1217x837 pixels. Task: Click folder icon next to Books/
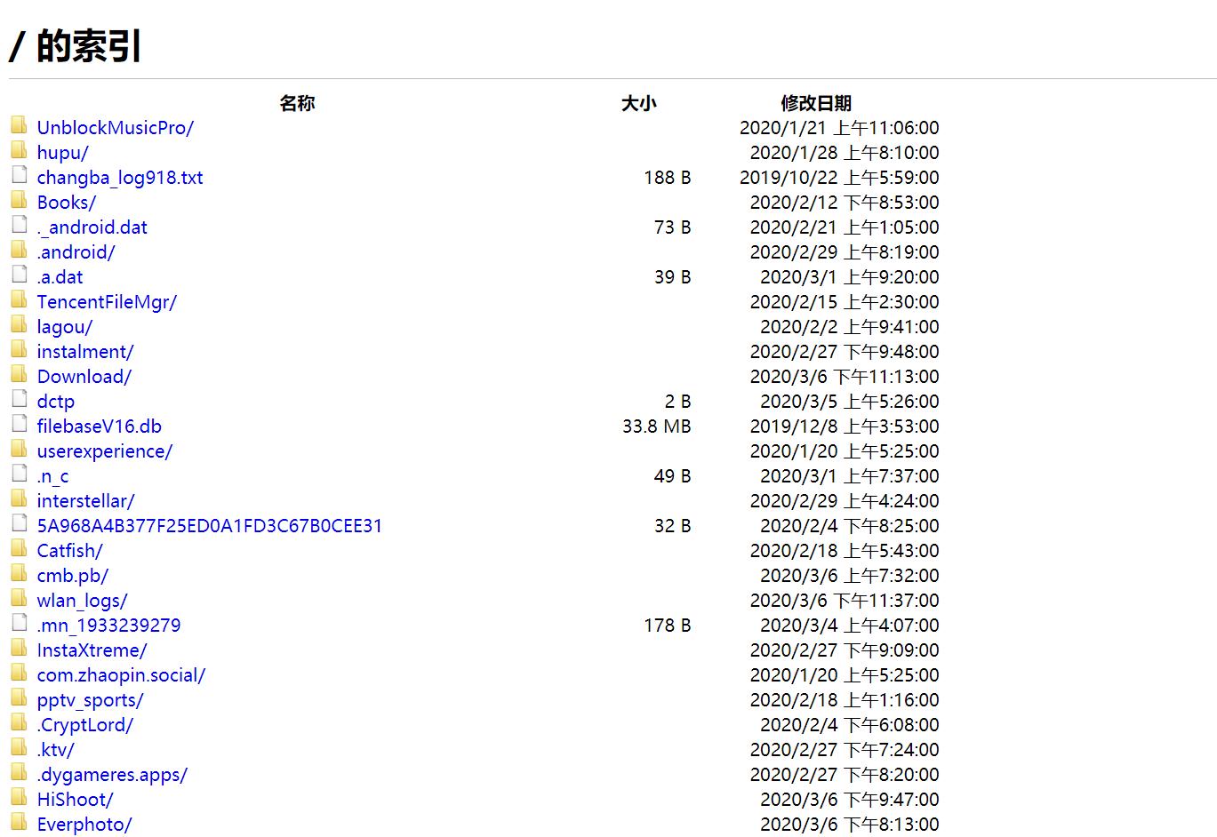tap(19, 199)
